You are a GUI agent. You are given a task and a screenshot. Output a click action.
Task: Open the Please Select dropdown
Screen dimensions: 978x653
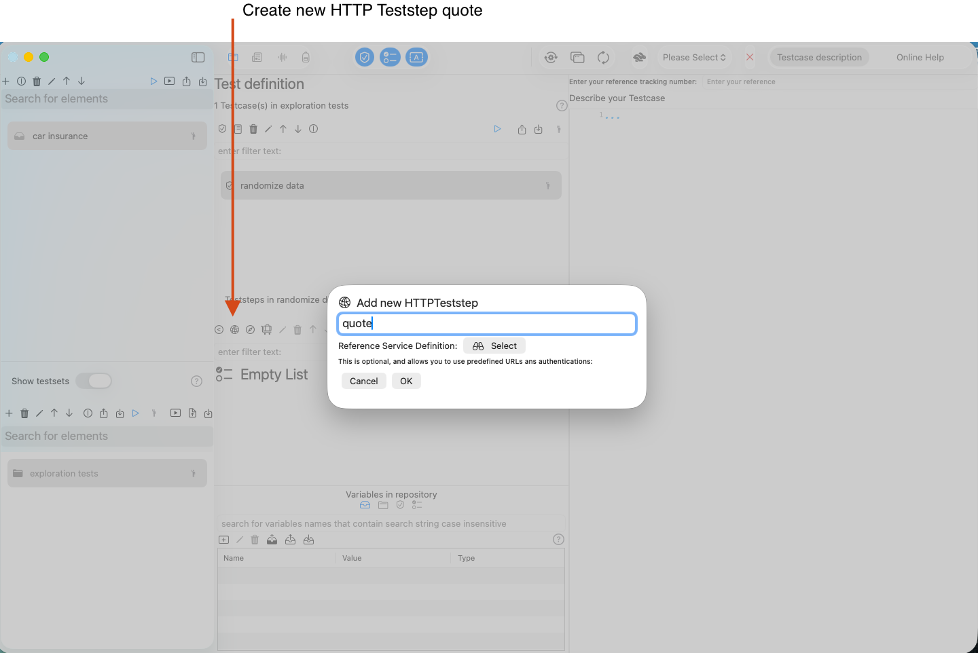(694, 58)
